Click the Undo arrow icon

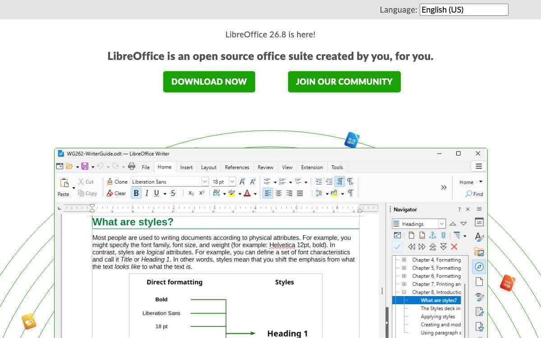(101, 167)
